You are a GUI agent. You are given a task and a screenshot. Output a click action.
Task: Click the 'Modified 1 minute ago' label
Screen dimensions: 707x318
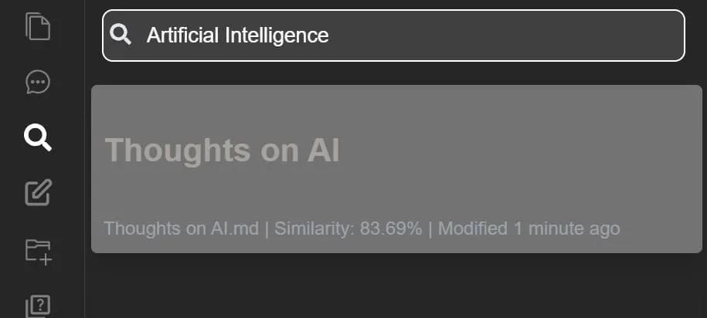pos(529,228)
